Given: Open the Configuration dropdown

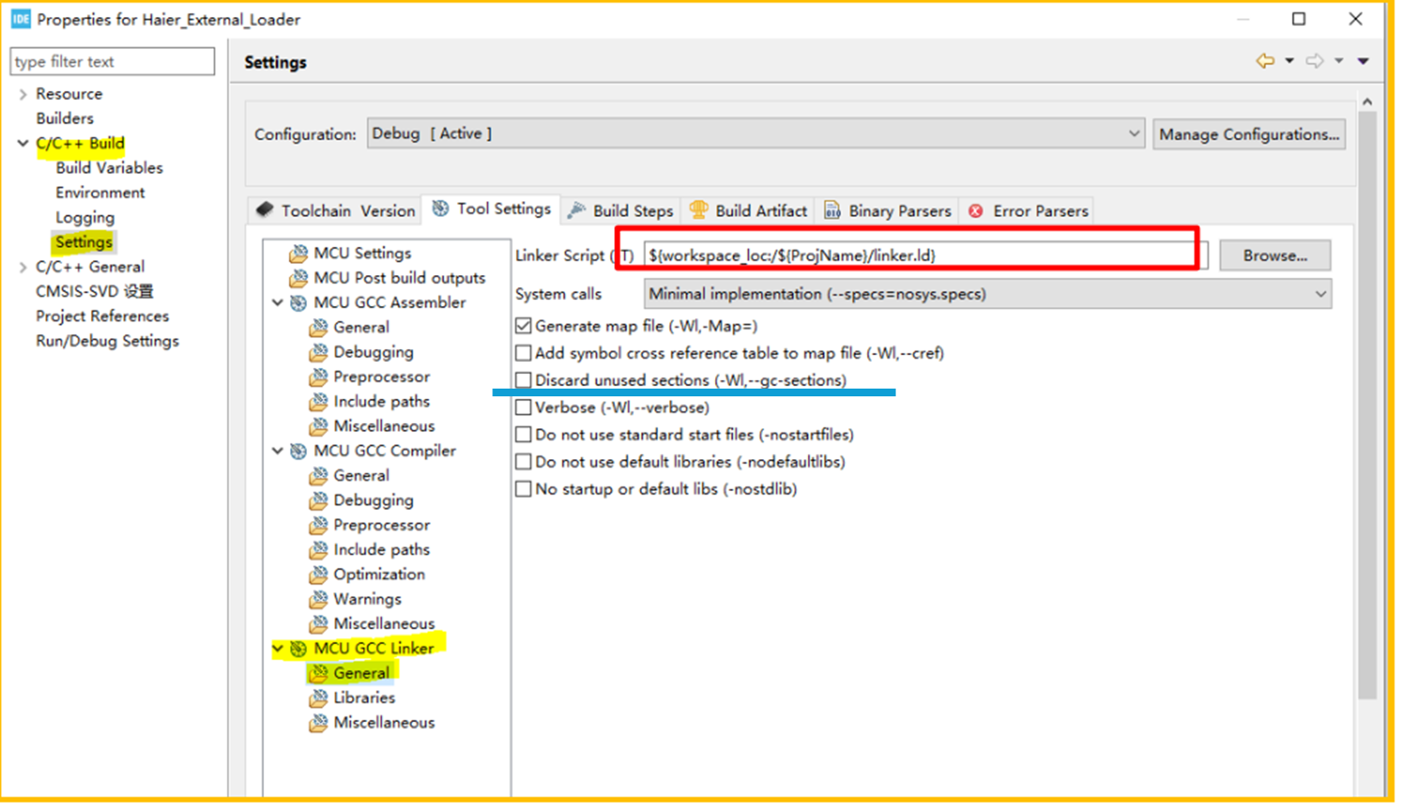Looking at the screenshot, I should coord(1133,133).
